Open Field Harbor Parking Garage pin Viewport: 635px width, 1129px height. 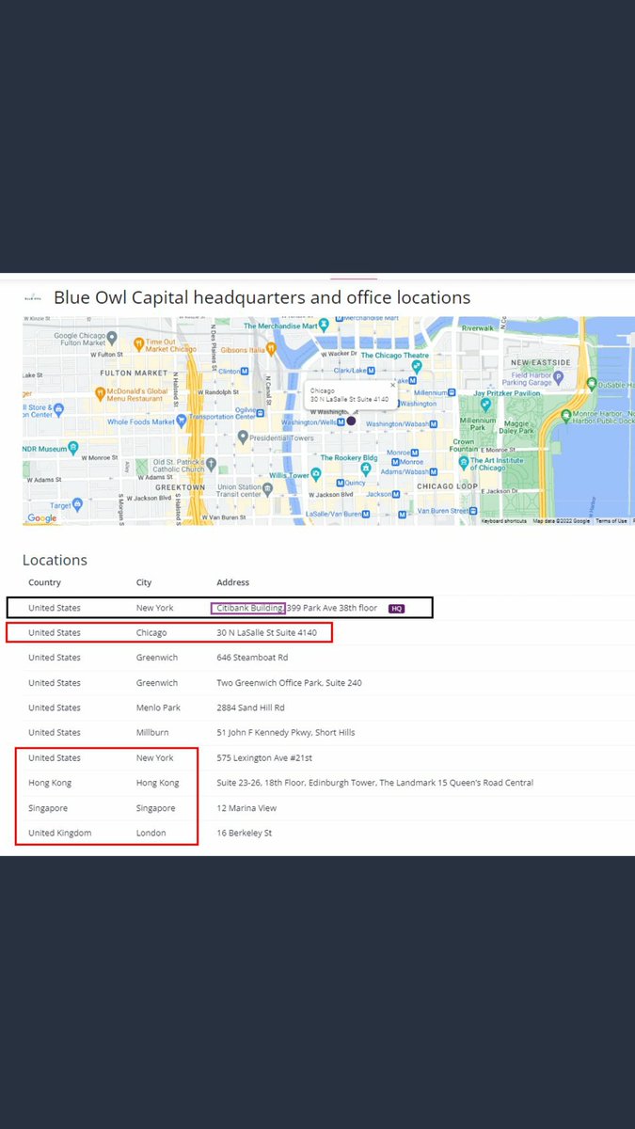558,376
